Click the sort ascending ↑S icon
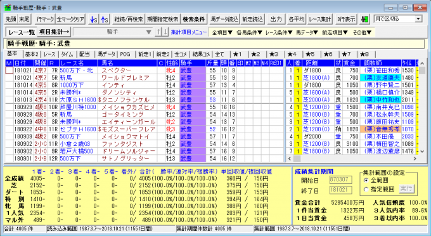 [x=104, y=19]
